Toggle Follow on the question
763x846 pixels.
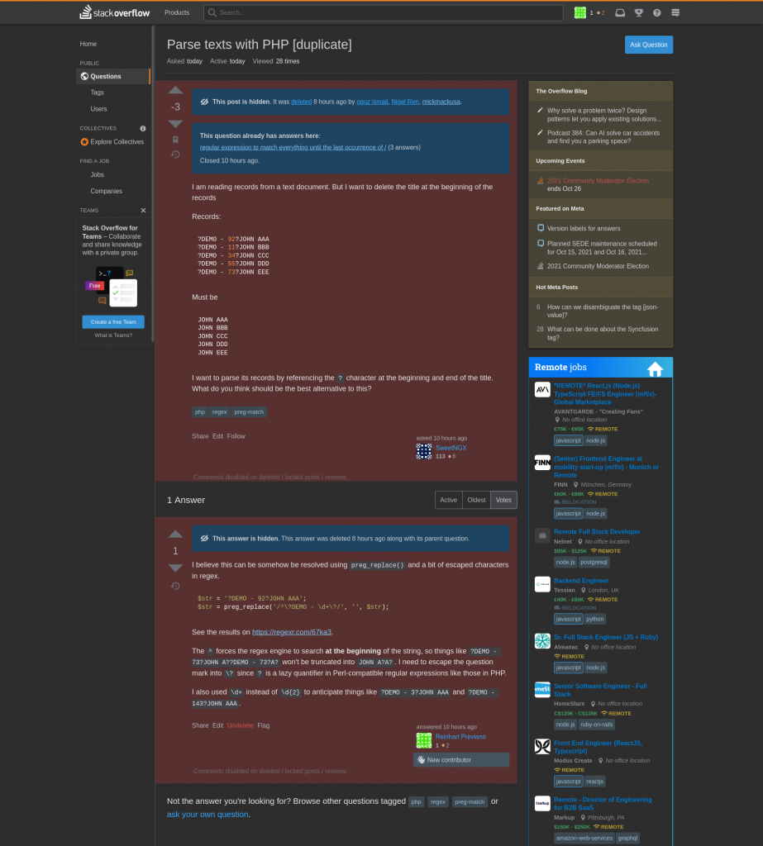coord(236,436)
